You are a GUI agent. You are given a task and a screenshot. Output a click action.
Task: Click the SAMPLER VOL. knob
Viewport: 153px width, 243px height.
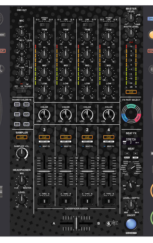[22, 153]
